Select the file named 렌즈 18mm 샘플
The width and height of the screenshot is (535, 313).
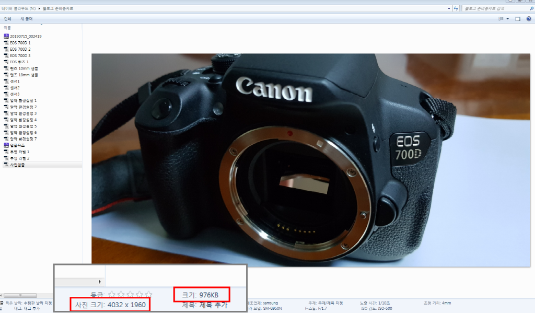pyautogui.click(x=24, y=75)
